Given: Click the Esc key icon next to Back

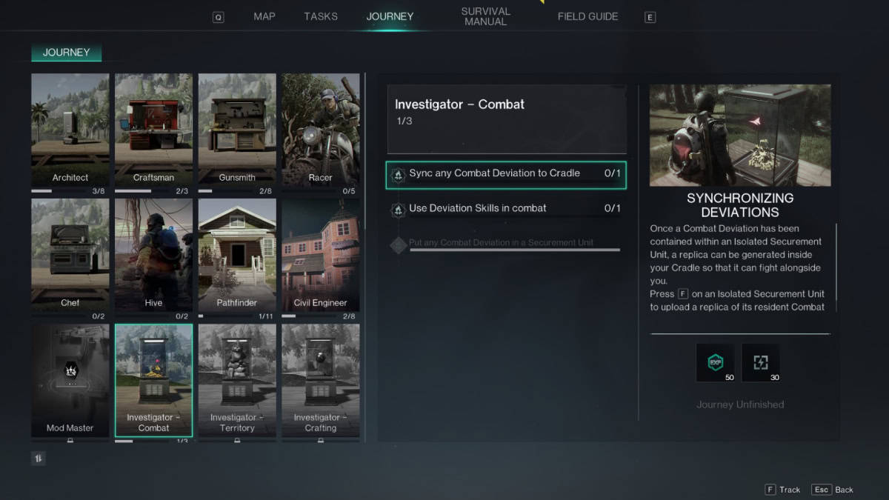Looking at the screenshot, I should click(821, 490).
